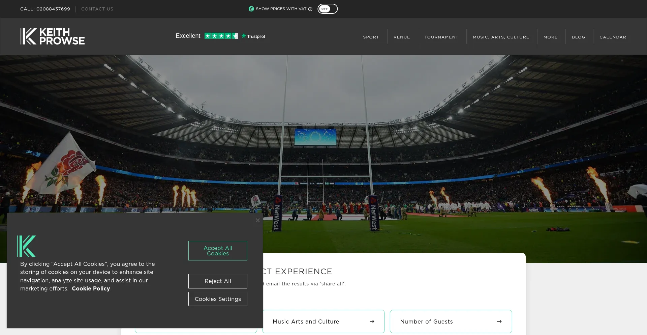Expand the Music, Arts, Culture menu
Image resolution: width=647 pixels, height=335 pixels.
coord(501,37)
